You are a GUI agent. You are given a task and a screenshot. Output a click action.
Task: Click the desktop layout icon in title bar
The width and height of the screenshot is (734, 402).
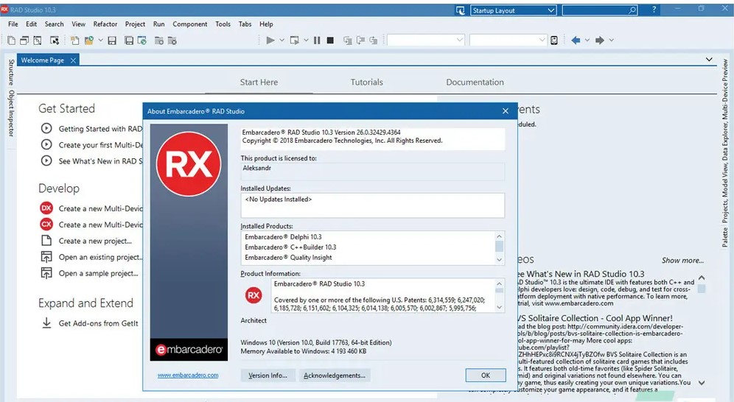point(460,10)
